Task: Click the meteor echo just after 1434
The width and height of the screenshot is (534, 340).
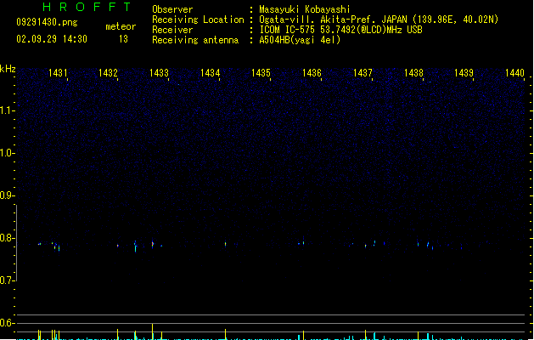Action: click(x=225, y=244)
